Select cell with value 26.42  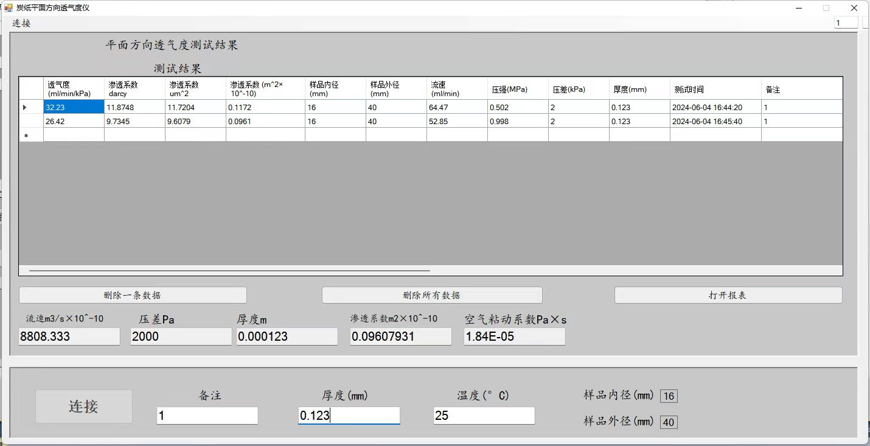click(x=74, y=121)
